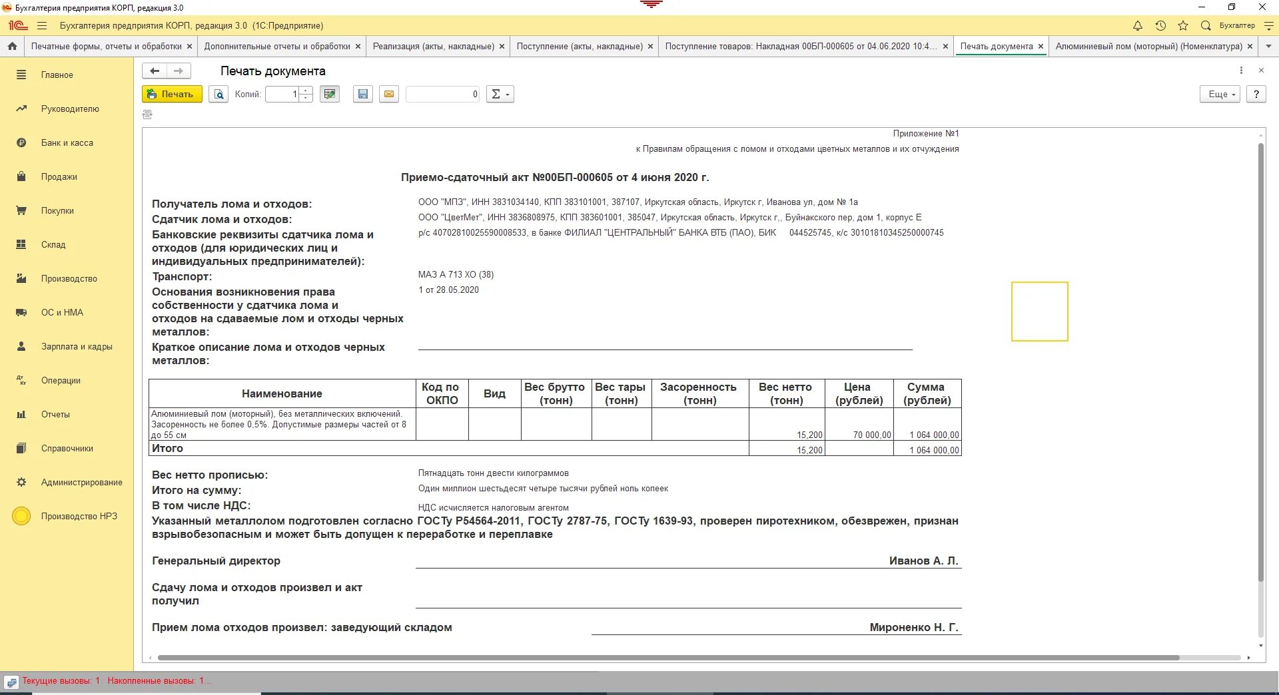This screenshot has height=695, width=1279.
Task: Click the ОС и НМА truck icon
Action: click(21, 312)
